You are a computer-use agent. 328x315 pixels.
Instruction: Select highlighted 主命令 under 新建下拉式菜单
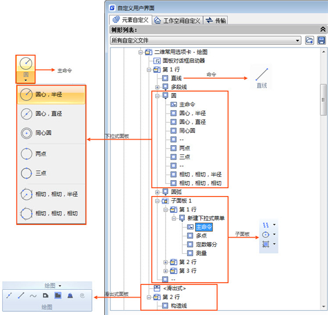[x=204, y=227]
